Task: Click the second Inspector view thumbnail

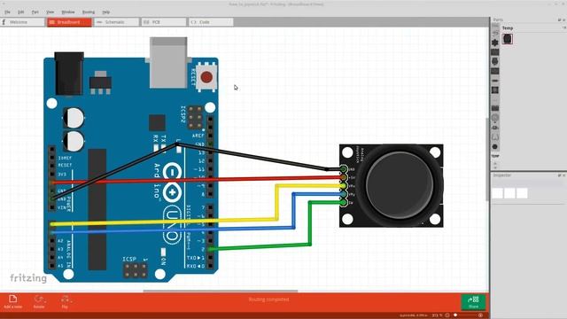Action: 509,193
